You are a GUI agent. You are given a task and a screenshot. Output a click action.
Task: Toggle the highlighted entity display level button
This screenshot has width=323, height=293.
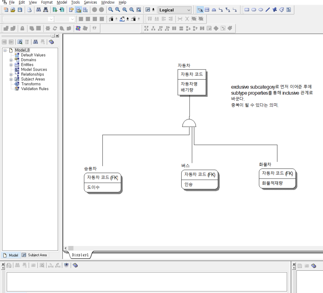[x=79, y=10]
